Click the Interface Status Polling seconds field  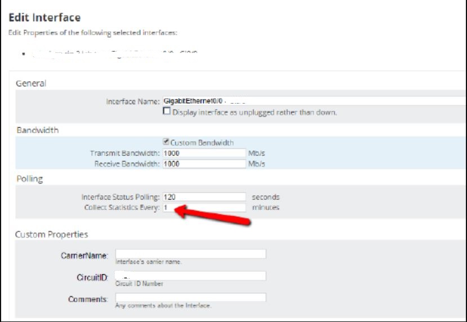204,196
